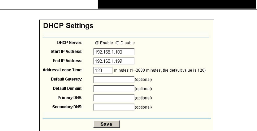Focus the Secondary DNS field
Viewport: 257px width, 131px height.
(x=114, y=107)
